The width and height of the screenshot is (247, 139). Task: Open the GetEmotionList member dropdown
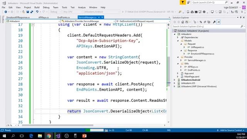click(x=143, y=21)
